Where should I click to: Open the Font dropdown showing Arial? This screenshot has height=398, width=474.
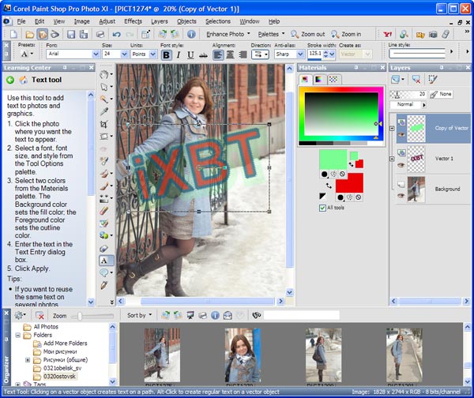point(96,54)
